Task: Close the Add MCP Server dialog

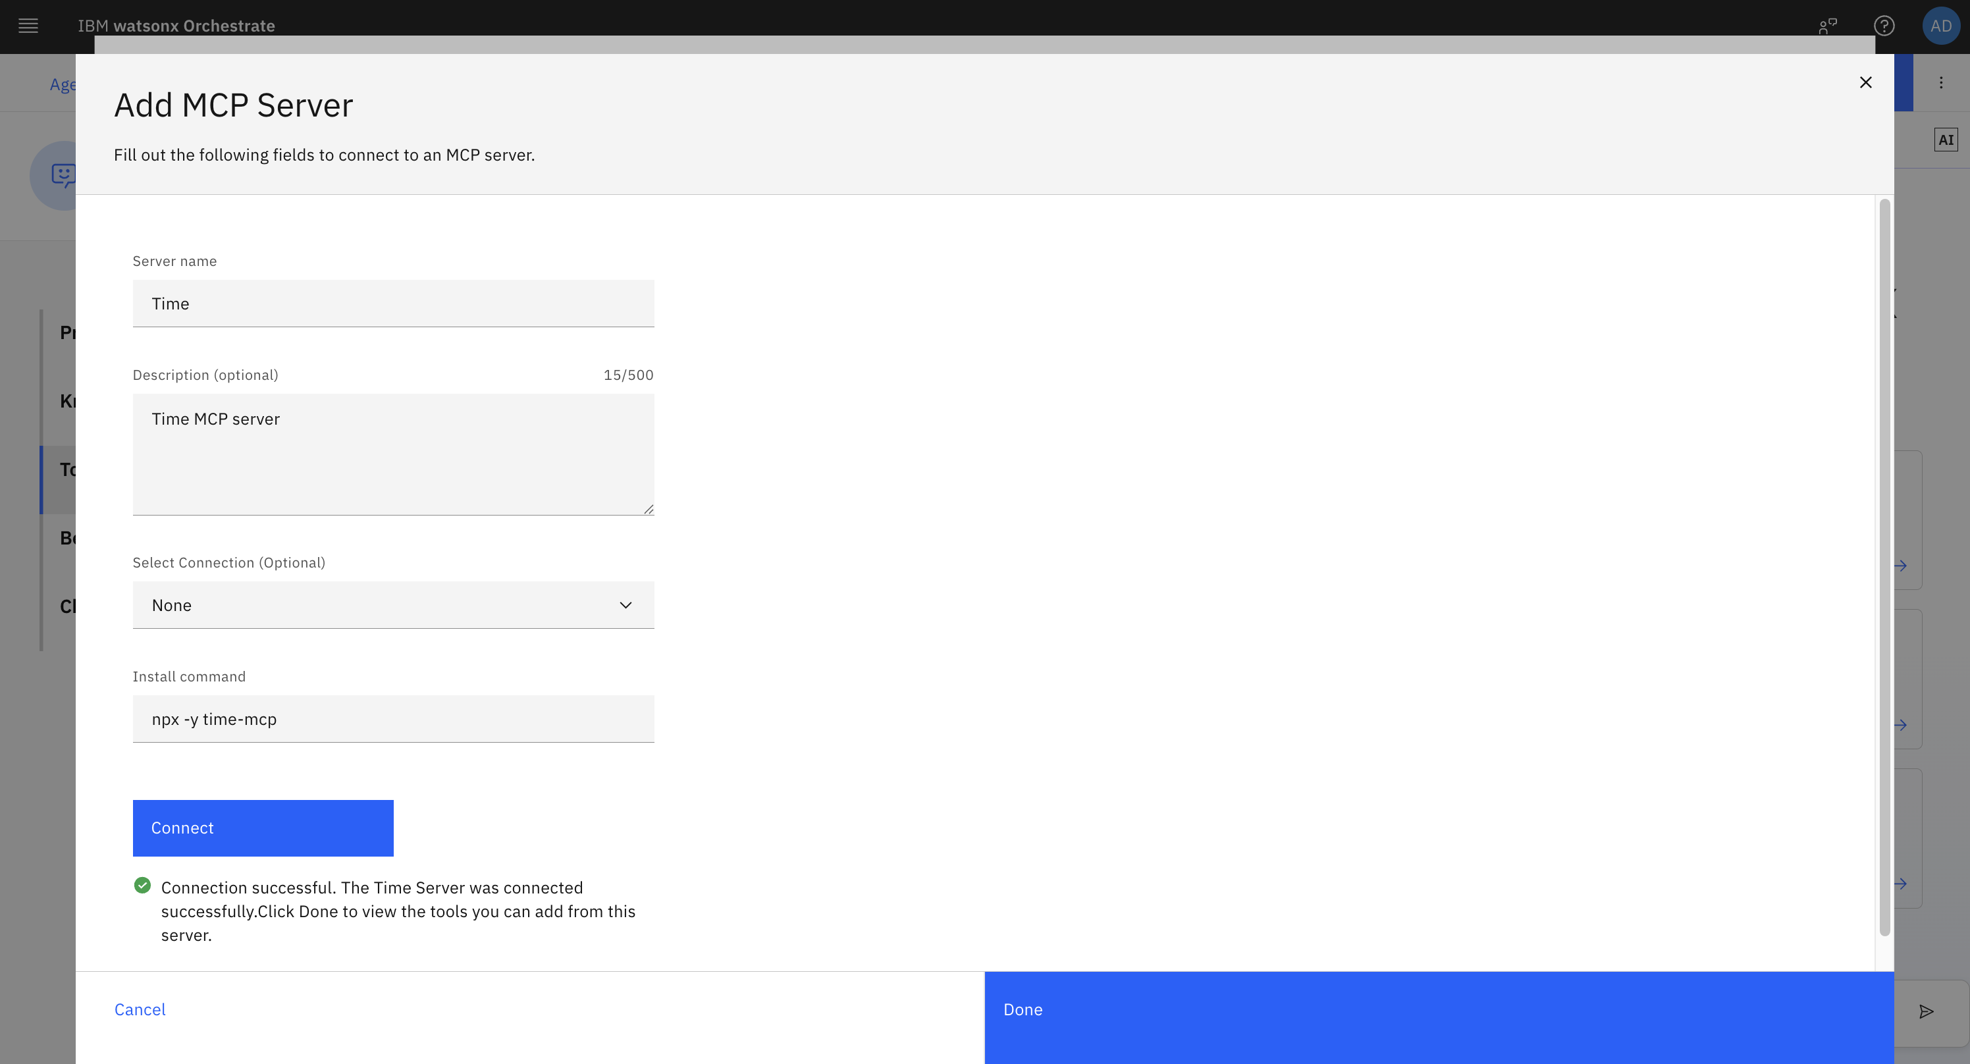Action: [1865, 82]
